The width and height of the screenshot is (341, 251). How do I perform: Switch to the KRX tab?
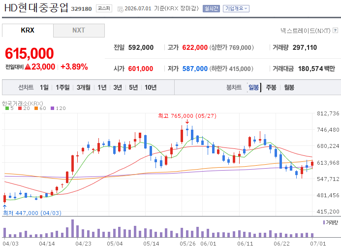point(28,30)
